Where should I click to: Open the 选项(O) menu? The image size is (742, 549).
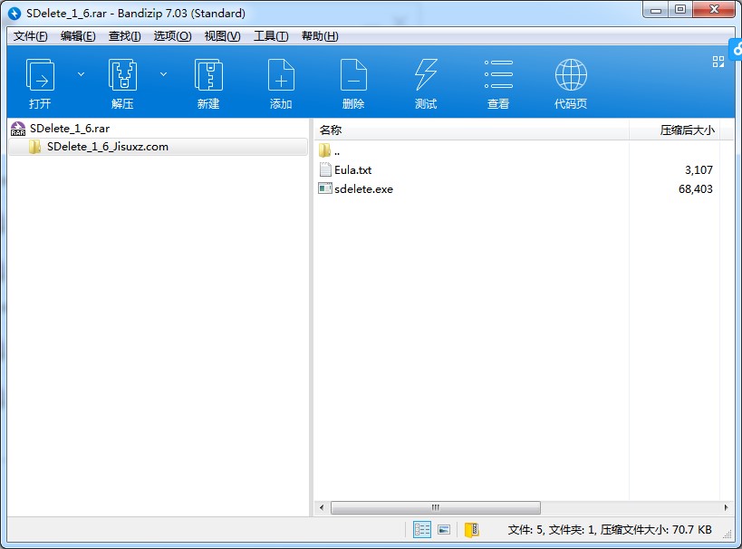172,36
